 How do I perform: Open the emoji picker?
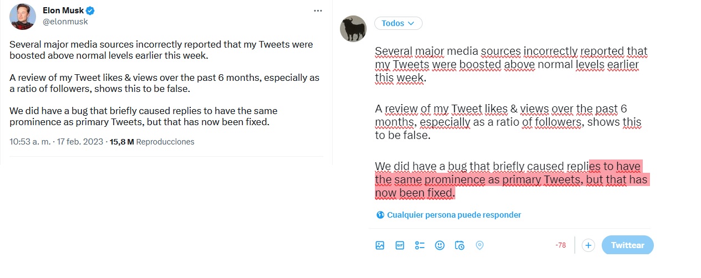[440, 245]
